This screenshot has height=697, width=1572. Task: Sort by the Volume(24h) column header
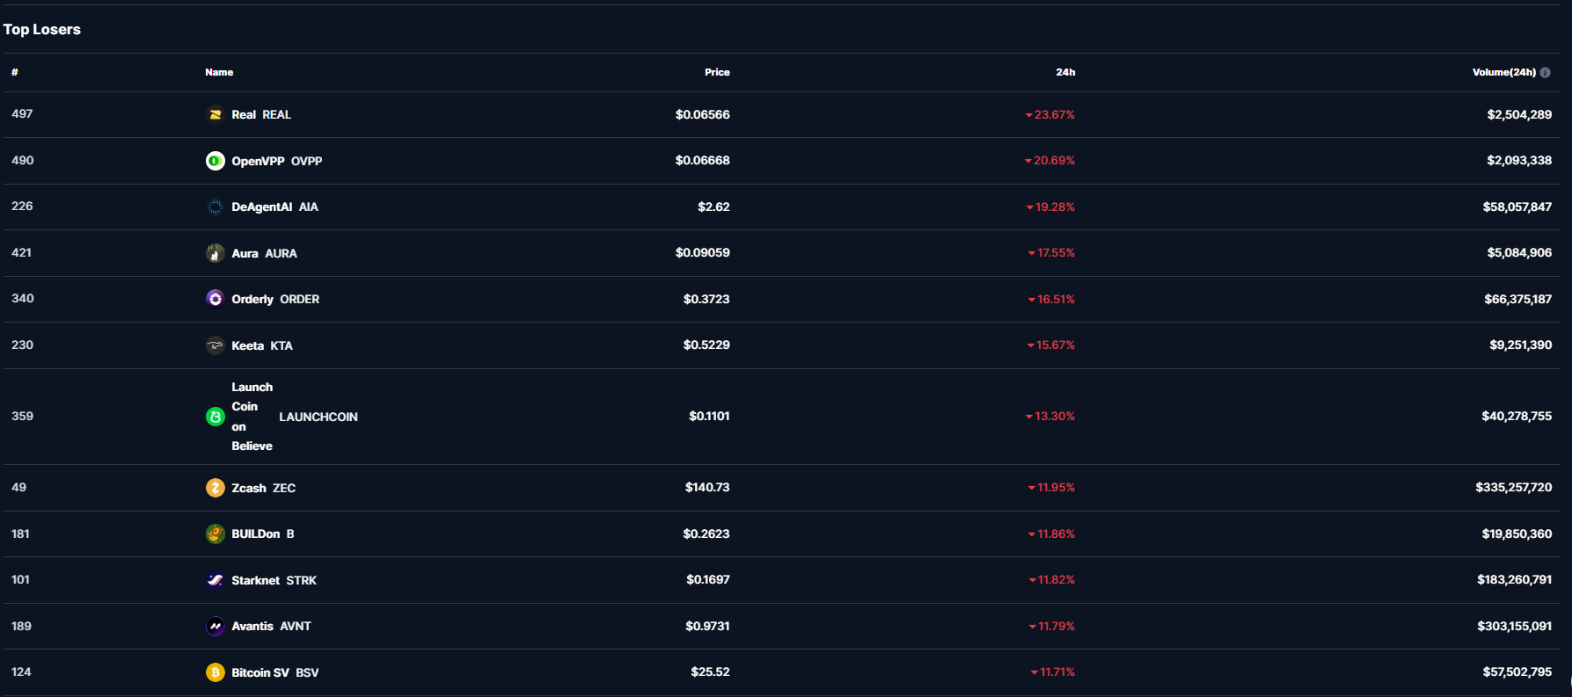pos(1503,72)
